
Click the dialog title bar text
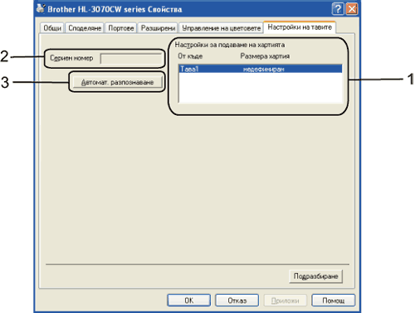(115, 9)
